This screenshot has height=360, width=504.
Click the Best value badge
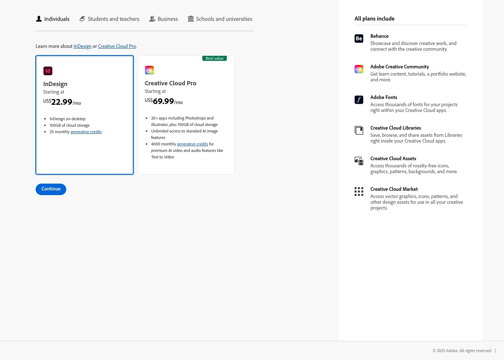coord(215,58)
